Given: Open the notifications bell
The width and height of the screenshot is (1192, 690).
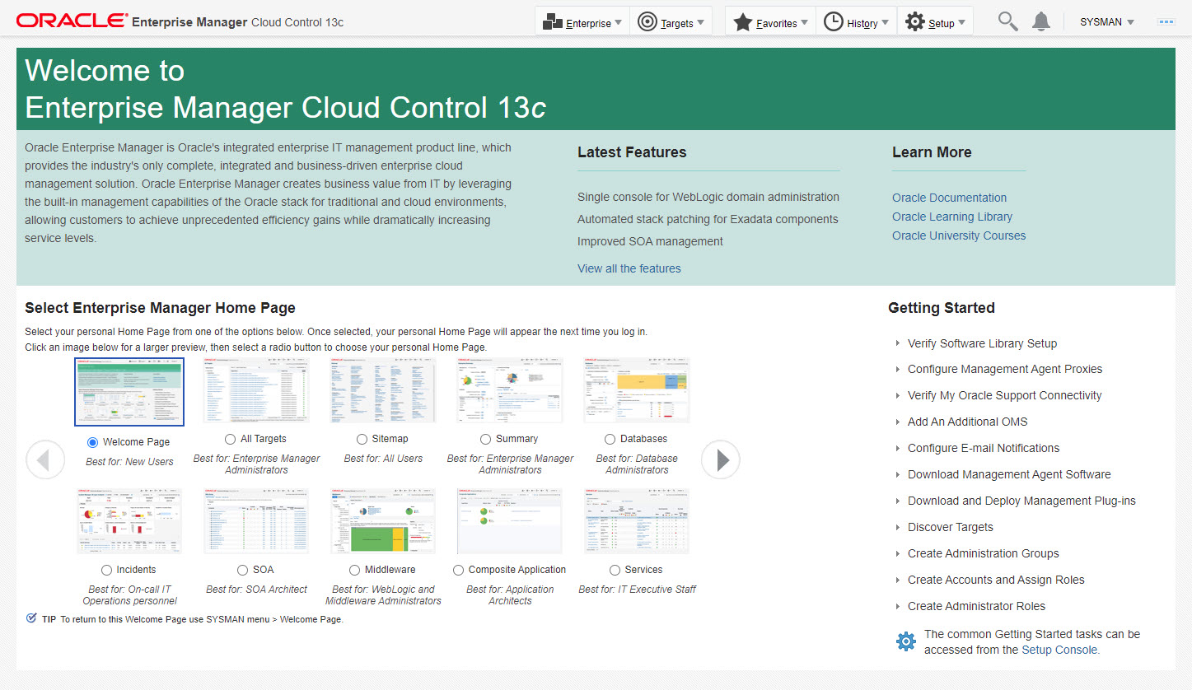Looking at the screenshot, I should [1041, 22].
